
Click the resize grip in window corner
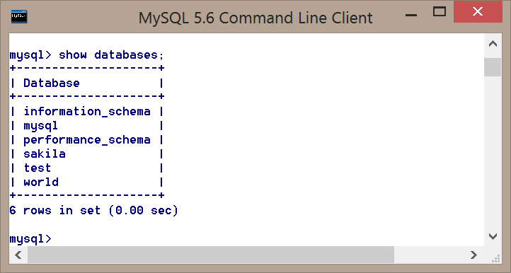tap(496, 259)
